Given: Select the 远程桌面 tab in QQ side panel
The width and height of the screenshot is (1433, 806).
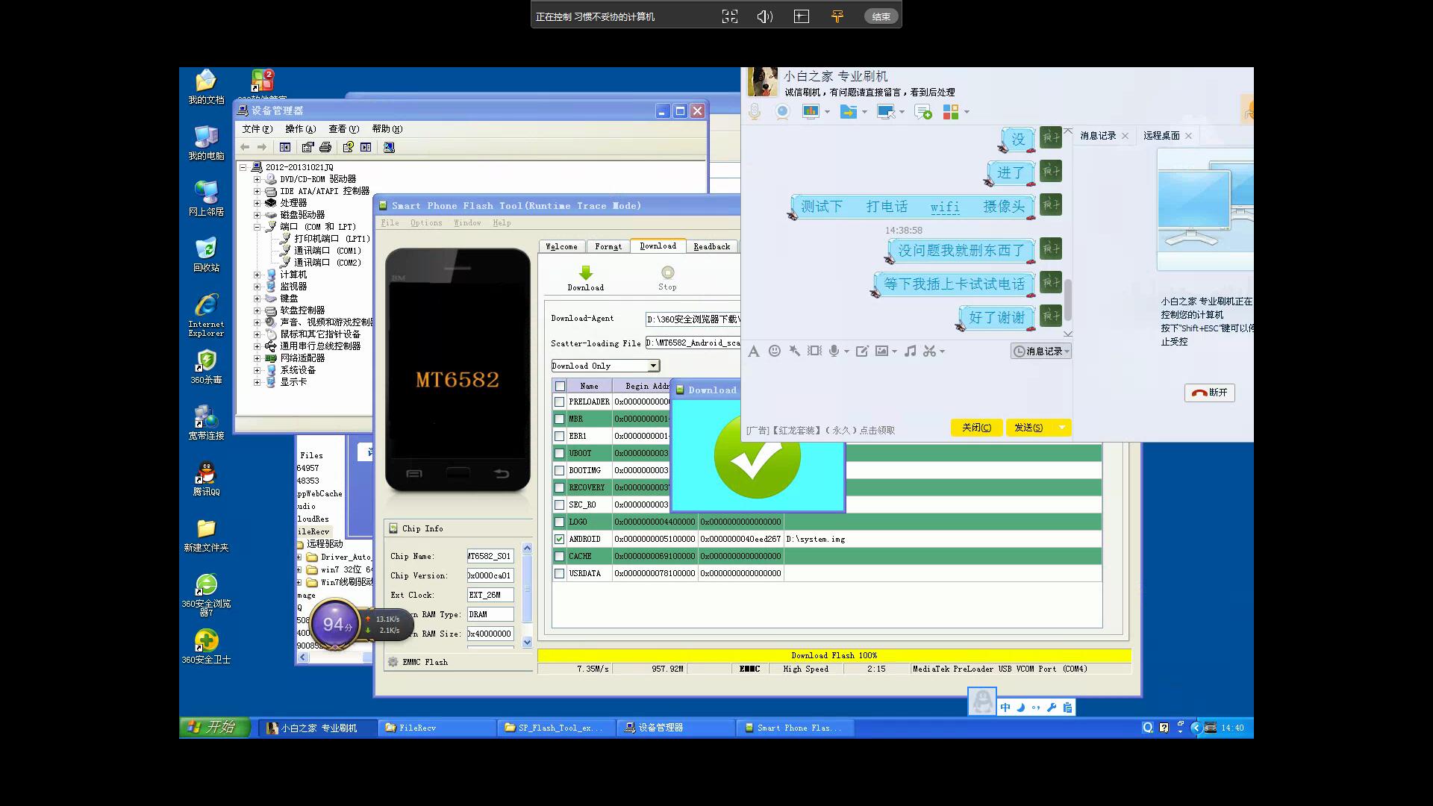Looking at the screenshot, I should [x=1161, y=135].
